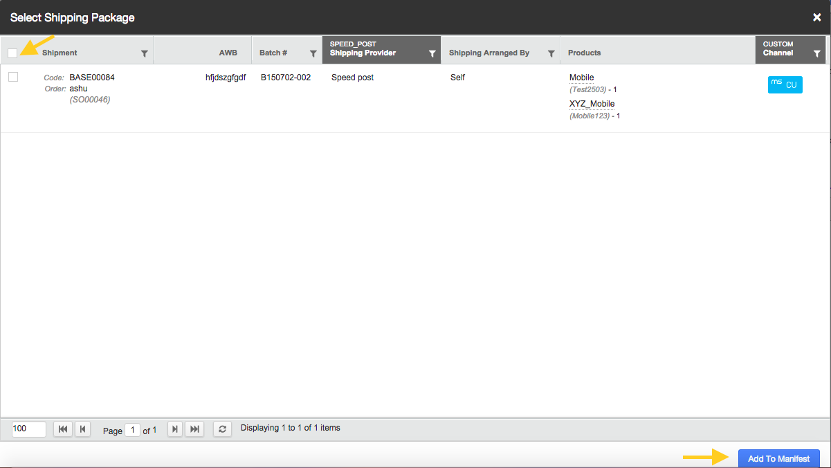This screenshot has height=468, width=831.
Task: Tick the select-all checkbox in header
Action: 12,53
